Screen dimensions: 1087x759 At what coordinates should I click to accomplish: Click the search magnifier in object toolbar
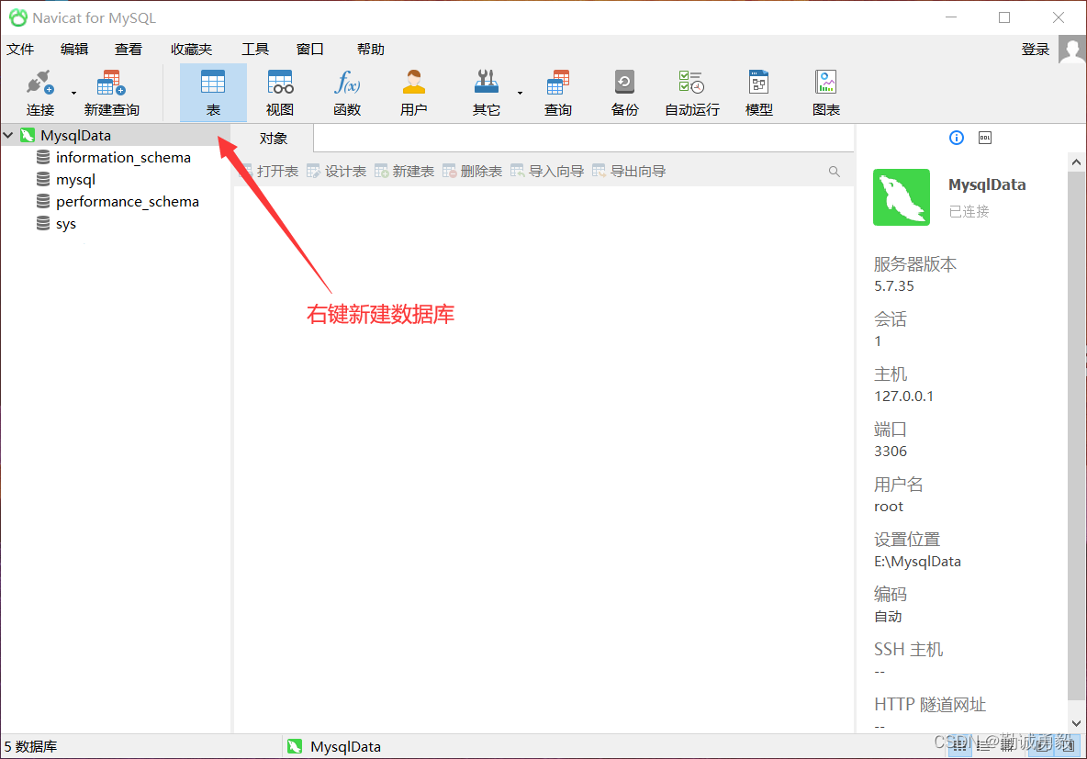click(x=834, y=172)
